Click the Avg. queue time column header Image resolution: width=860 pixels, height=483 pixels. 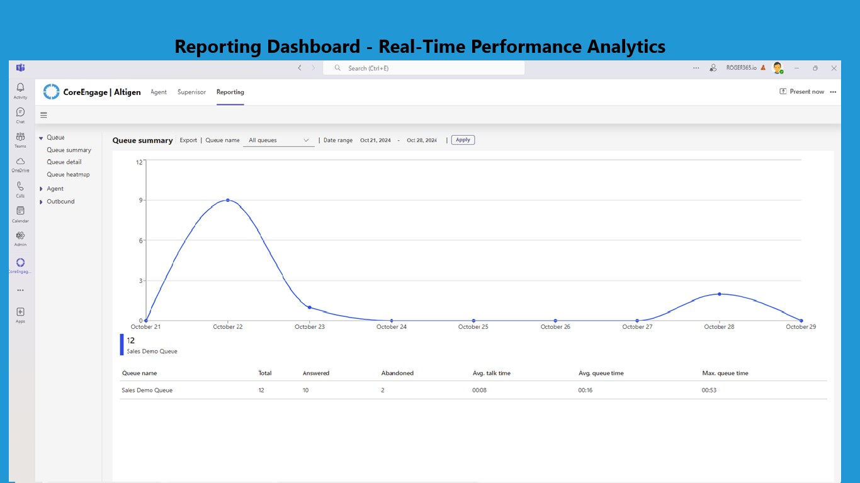point(601,373)
